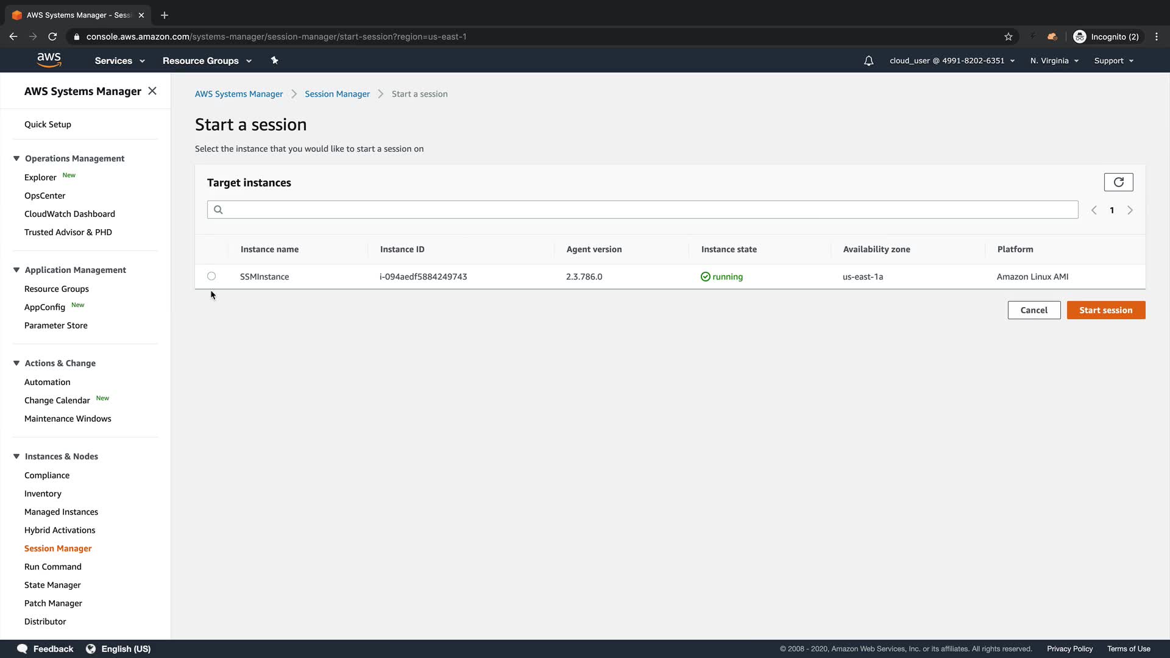Click the AWS logo home icon

tap(49, 60)
